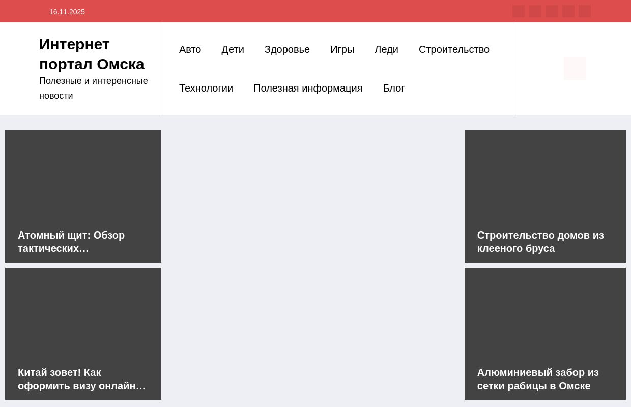
Task: Select the Технологии menu item
Action: point(206,88)
